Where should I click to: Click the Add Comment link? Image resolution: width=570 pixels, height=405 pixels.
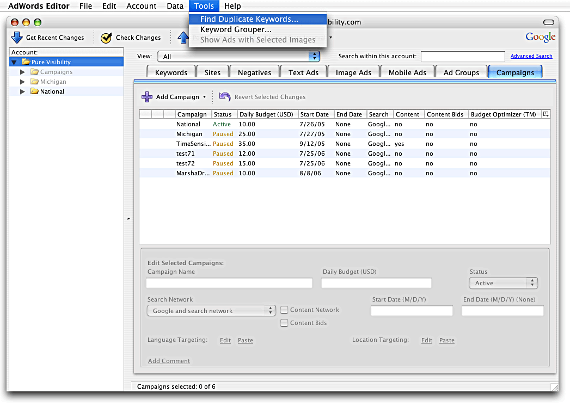169,361
